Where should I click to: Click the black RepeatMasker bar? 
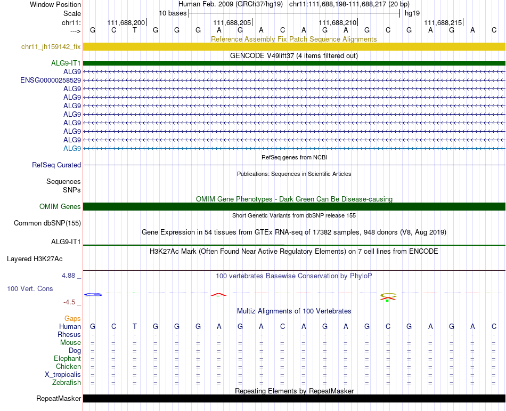[x=294, y=398]
